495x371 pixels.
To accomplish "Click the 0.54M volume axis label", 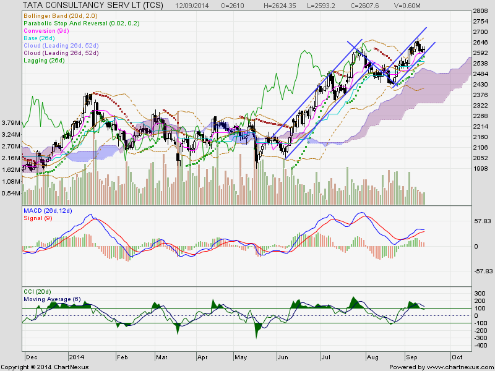I will [11, 193].
